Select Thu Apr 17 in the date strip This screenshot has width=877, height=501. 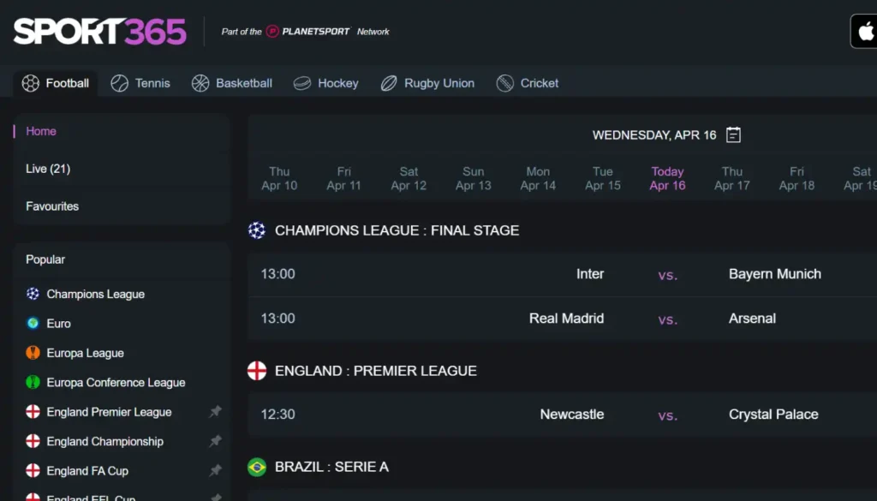pos(731,178)
